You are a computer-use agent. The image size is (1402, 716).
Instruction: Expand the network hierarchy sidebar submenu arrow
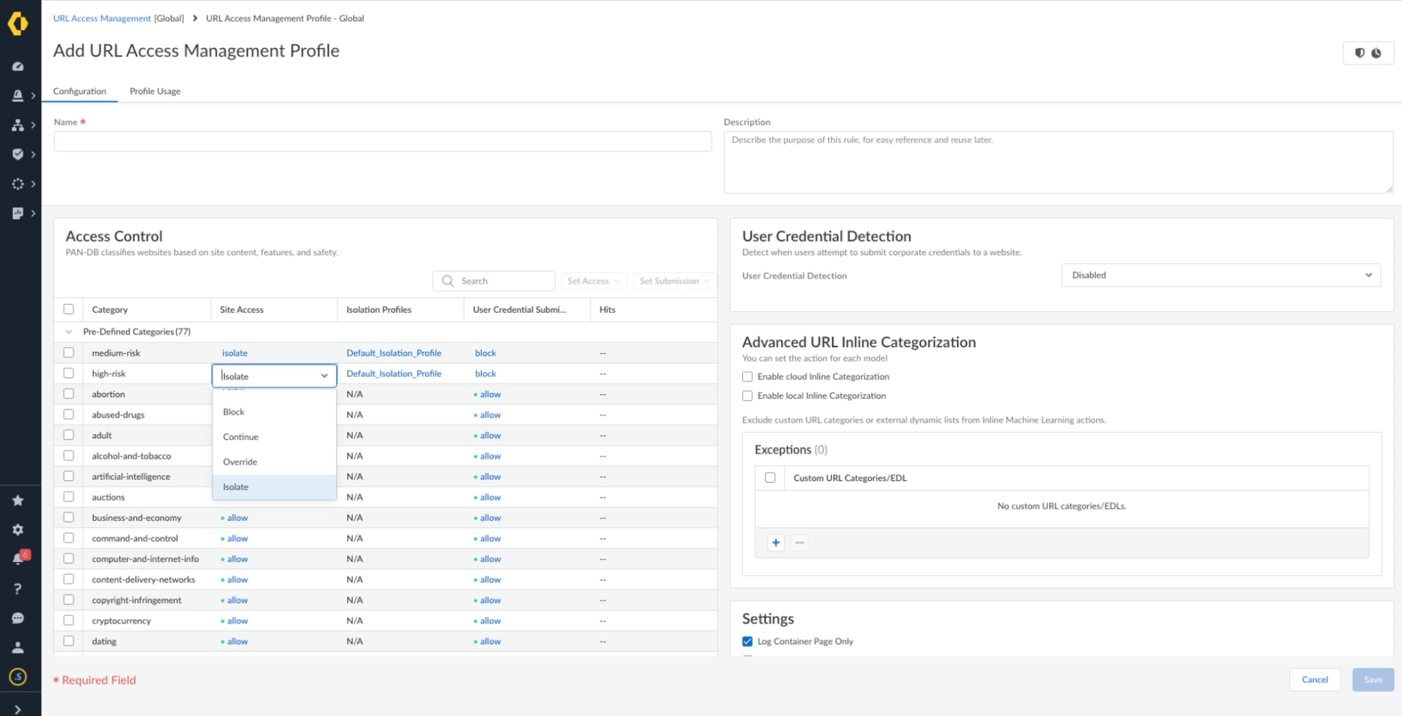click(x=33, y=125)
